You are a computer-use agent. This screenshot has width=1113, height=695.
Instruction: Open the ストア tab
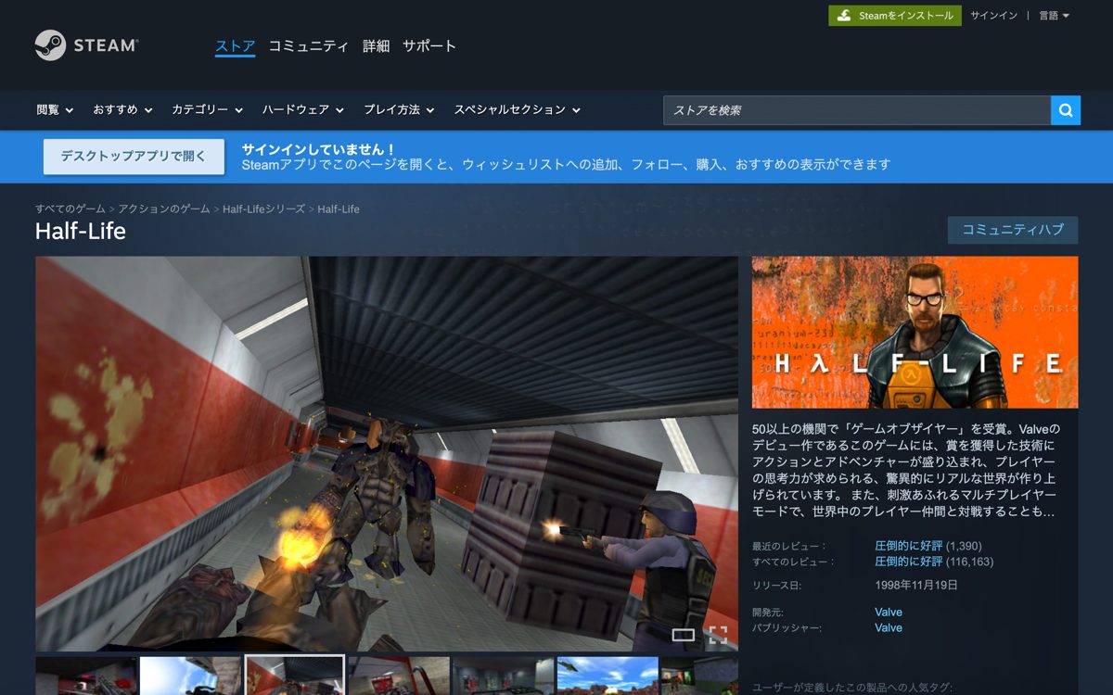(x=235, y=45)
